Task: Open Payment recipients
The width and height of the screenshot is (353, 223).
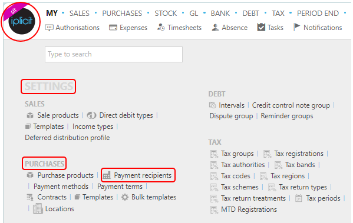Action: coord(143,175)
